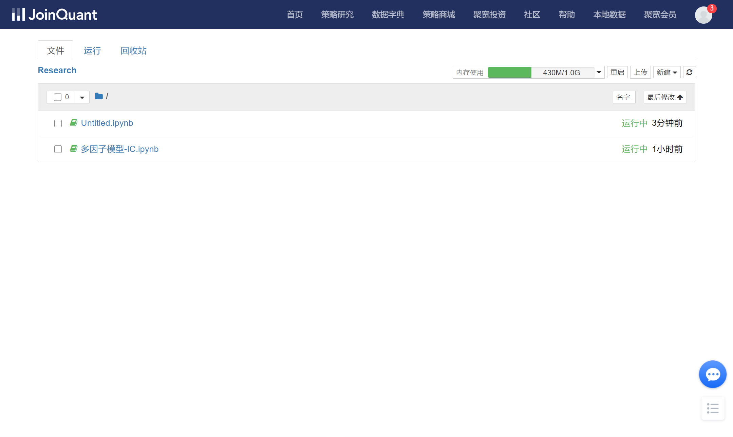Viewport: 733px width, 437px height.
Task: Open the Research folder link
Action: [57, 70]
